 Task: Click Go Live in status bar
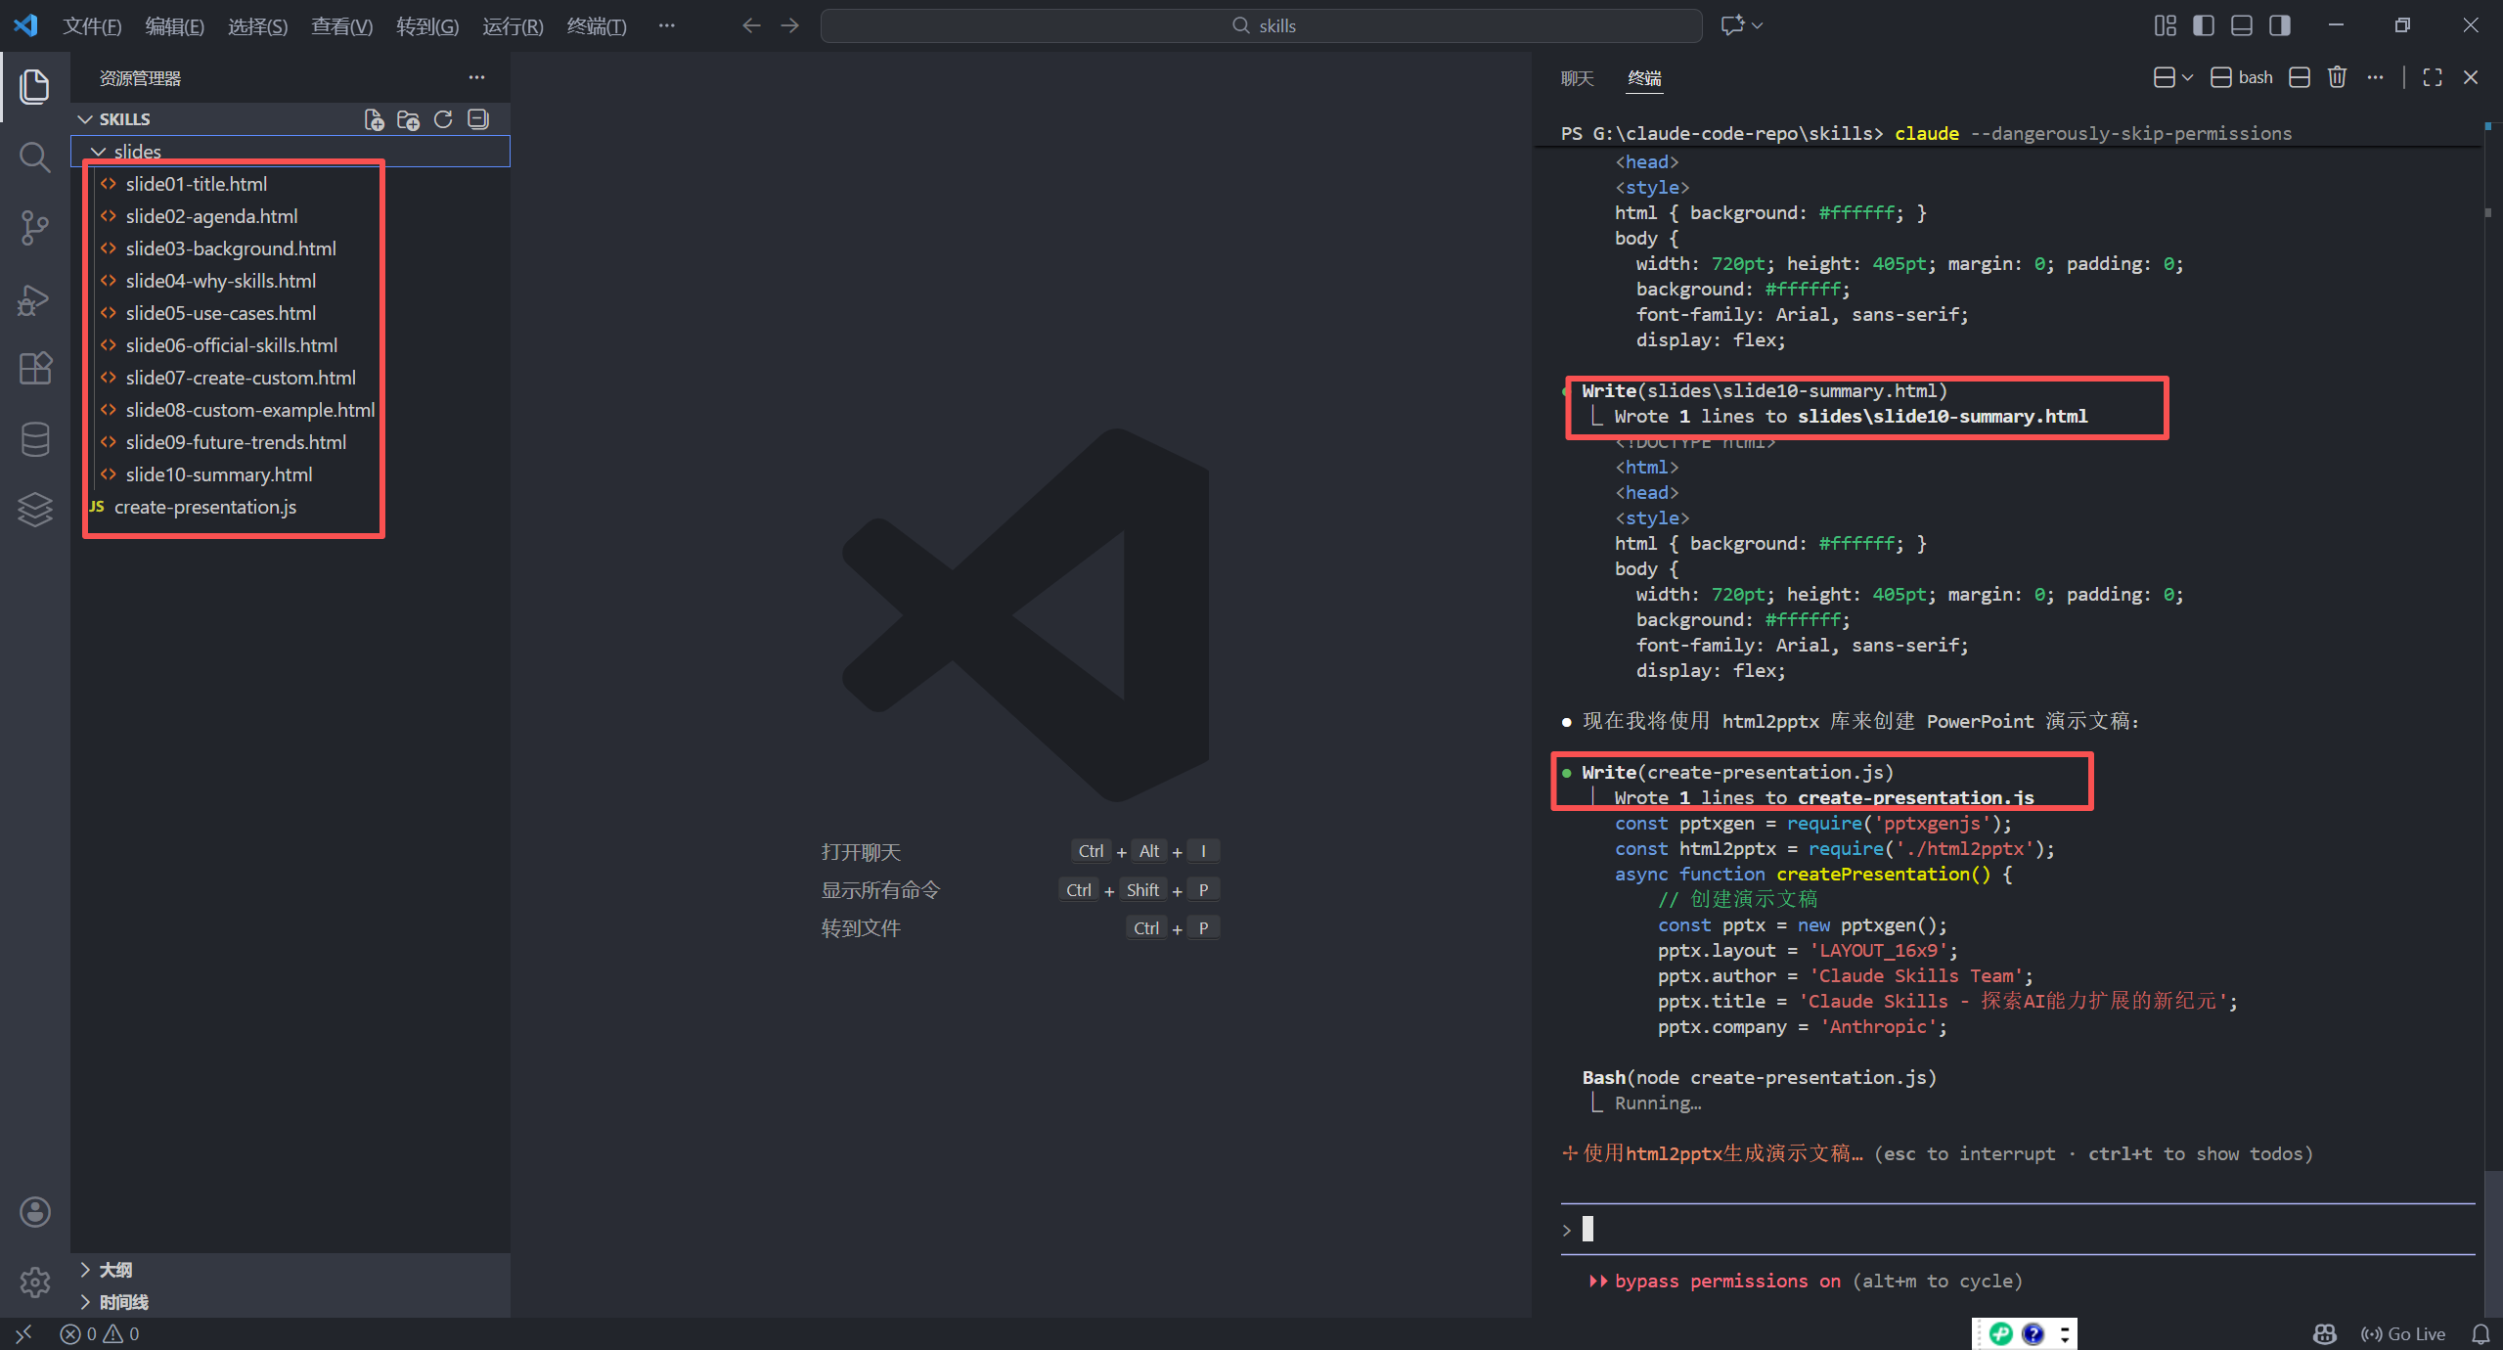[2404, 1333]
